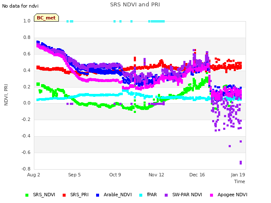The width and height of the screenshot is (271, 203).
Task: Select the SRS_NDVI legend label
Action: point(44,195)
